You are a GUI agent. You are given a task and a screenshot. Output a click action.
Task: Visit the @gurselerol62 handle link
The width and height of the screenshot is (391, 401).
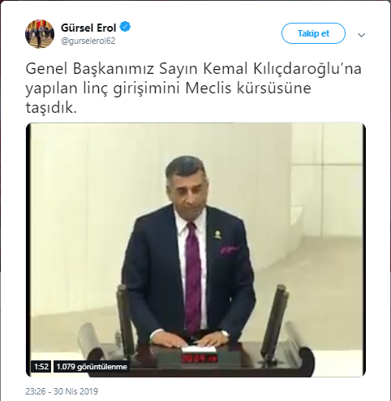(x=88, y=41)
